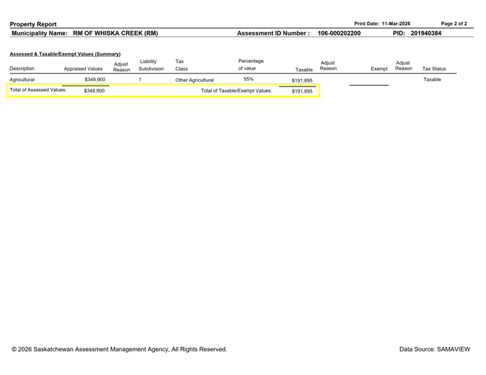The width and height of the screenshot is (486, 375).
Task: Select the Total of Taxable/Exempt Values label
Action: (236, 91)
